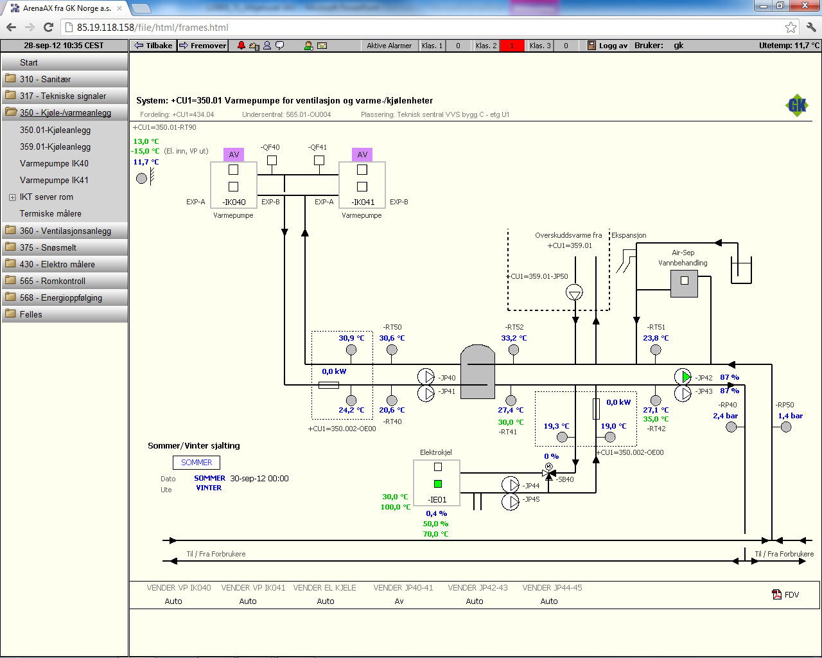Click the SOMMER season switch button

click(x=197, y=463)
